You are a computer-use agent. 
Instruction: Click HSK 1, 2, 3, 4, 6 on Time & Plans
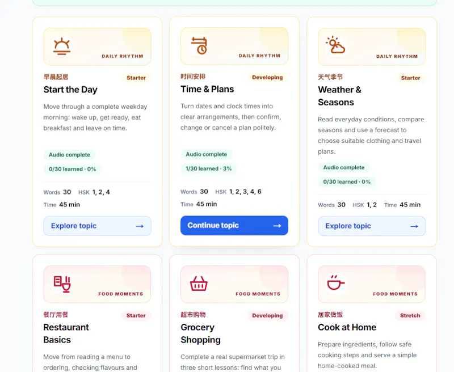click(x=238, y=192)
